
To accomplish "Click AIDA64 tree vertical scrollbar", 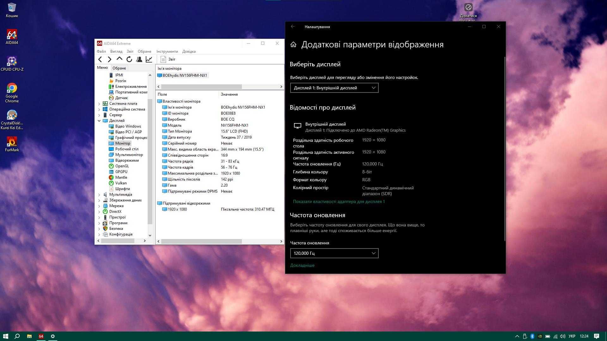I will click(150, 162).
